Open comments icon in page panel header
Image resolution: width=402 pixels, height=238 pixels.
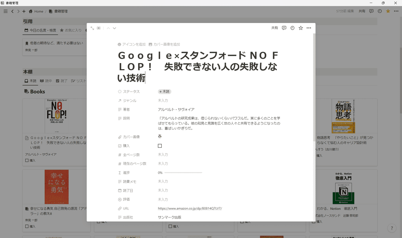click(284, 28)
